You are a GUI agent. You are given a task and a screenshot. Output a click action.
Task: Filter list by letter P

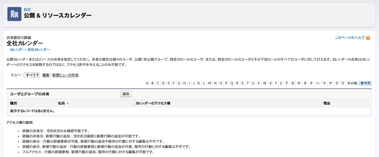pos(226,83)
